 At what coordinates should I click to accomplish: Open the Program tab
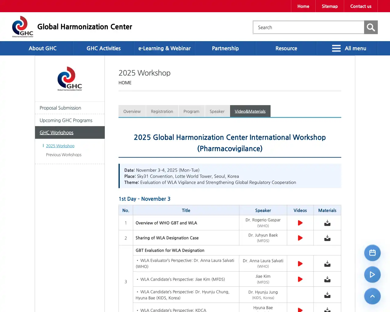(191, 111)
